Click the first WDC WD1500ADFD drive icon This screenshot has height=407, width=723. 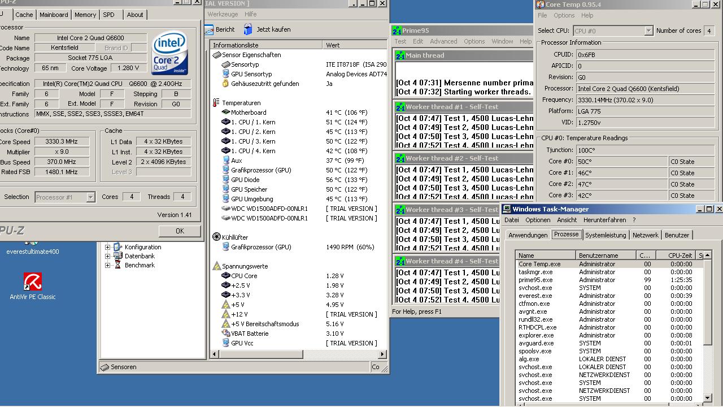pyautogui.click(x=226, y=209)
